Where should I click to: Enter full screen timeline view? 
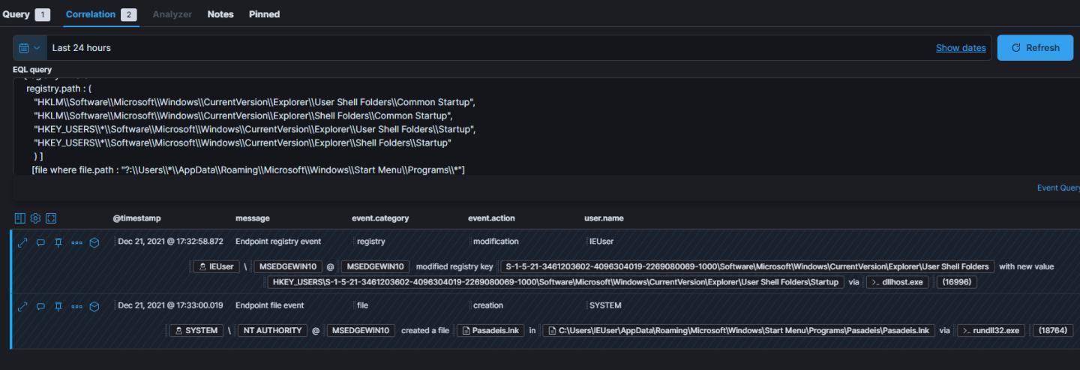(51, 218)
